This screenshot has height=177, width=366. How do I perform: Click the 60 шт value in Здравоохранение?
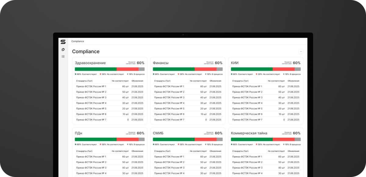pos(125,87)
